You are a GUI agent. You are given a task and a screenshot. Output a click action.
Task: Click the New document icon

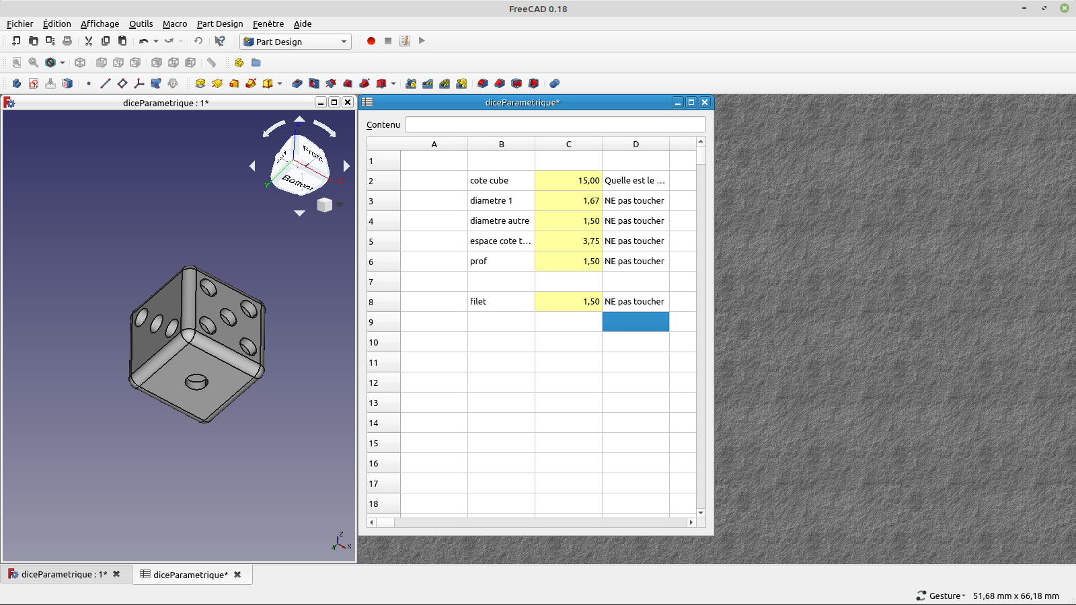16,41
